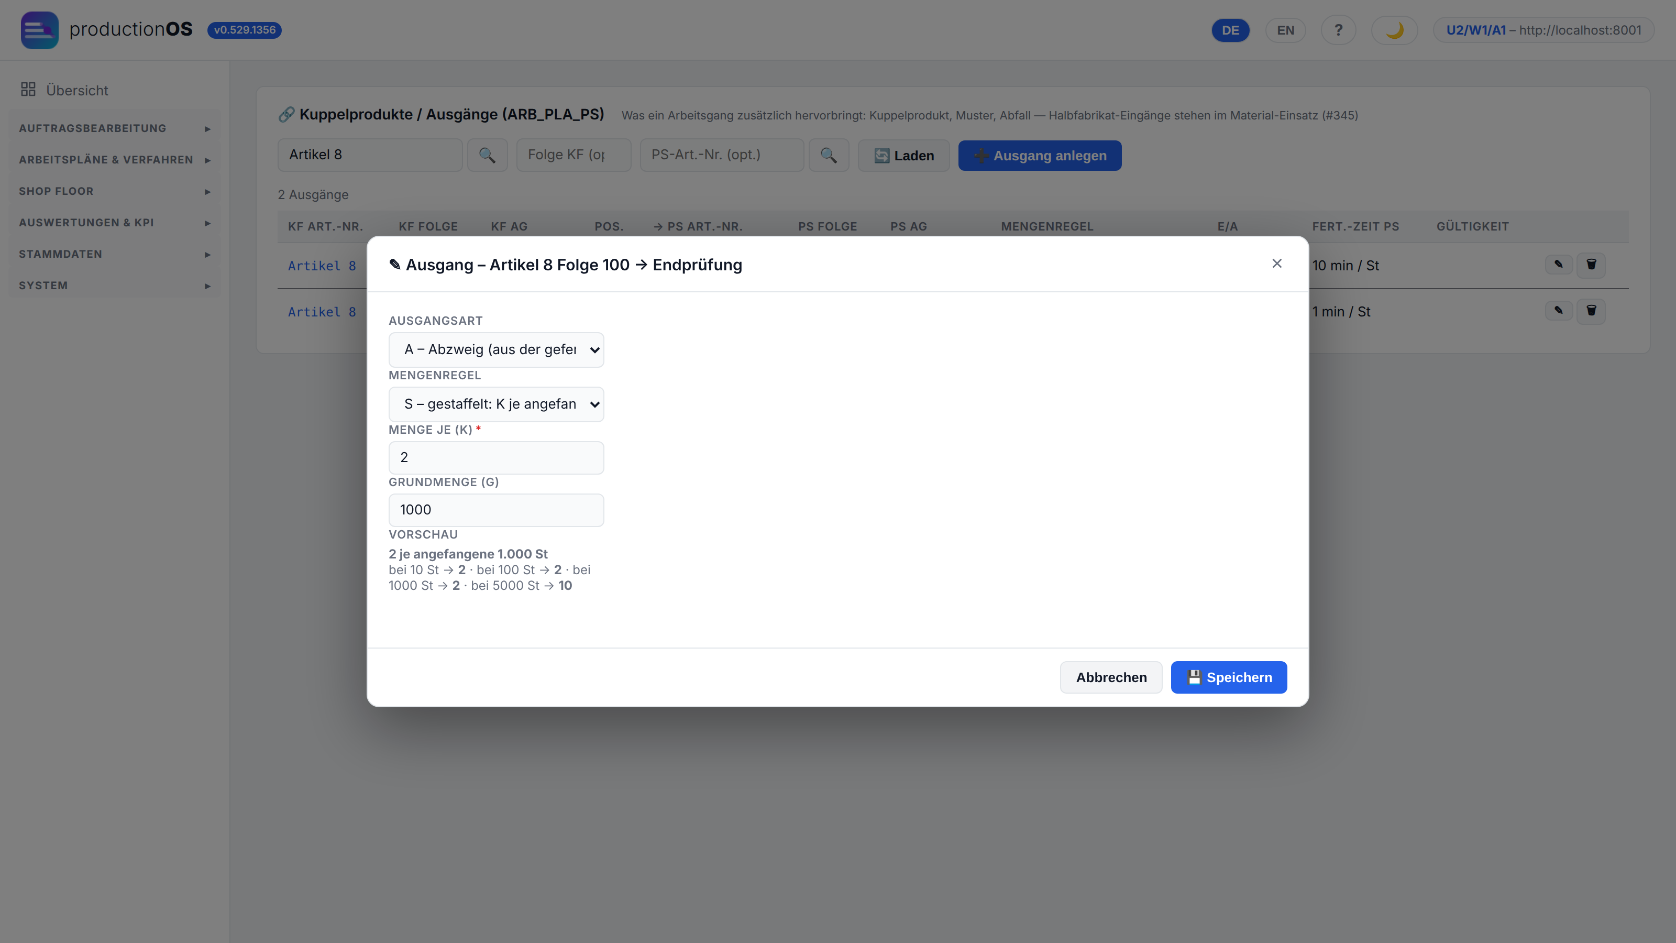1676x943 pixels.
Task: Click the Laden button
Action: [x=903, y=156]
